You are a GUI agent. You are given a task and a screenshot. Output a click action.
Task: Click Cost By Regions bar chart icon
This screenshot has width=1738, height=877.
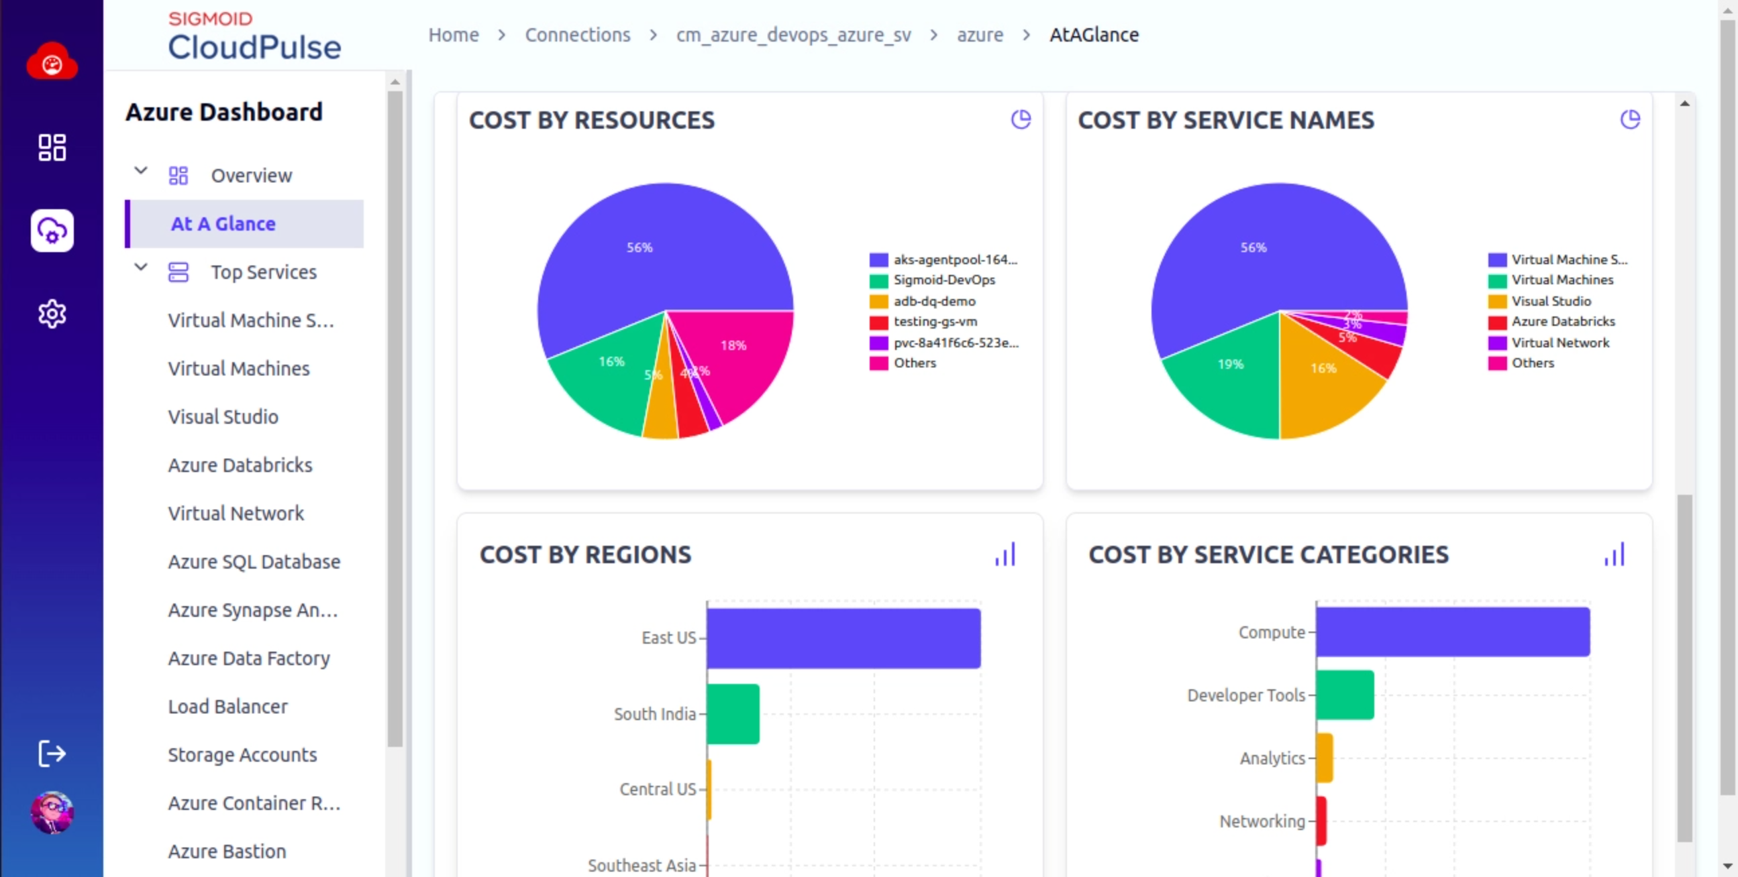[1005, 554]
